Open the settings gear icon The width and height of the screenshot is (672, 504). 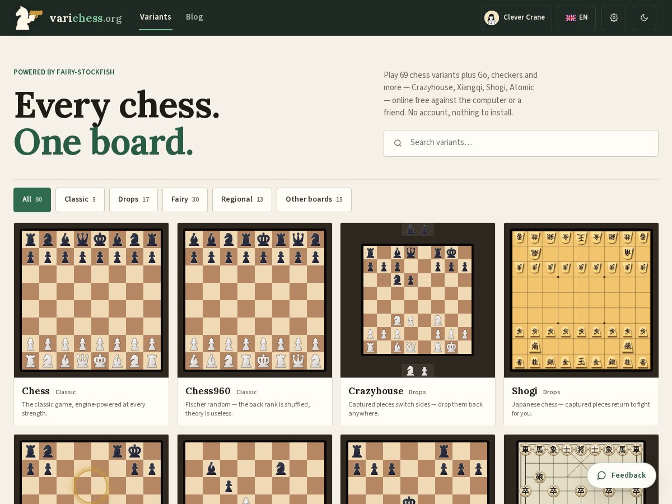tap(614, 18)
